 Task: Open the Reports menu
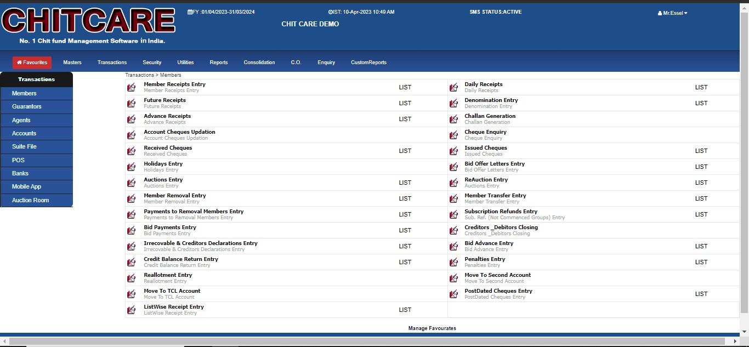coord(218,62)
